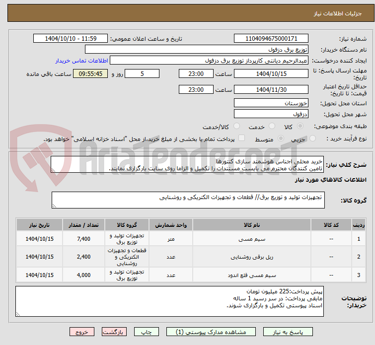Select the کالا/خدمت radio button
Screen dimensions: 375x345
tap(236, 126)
